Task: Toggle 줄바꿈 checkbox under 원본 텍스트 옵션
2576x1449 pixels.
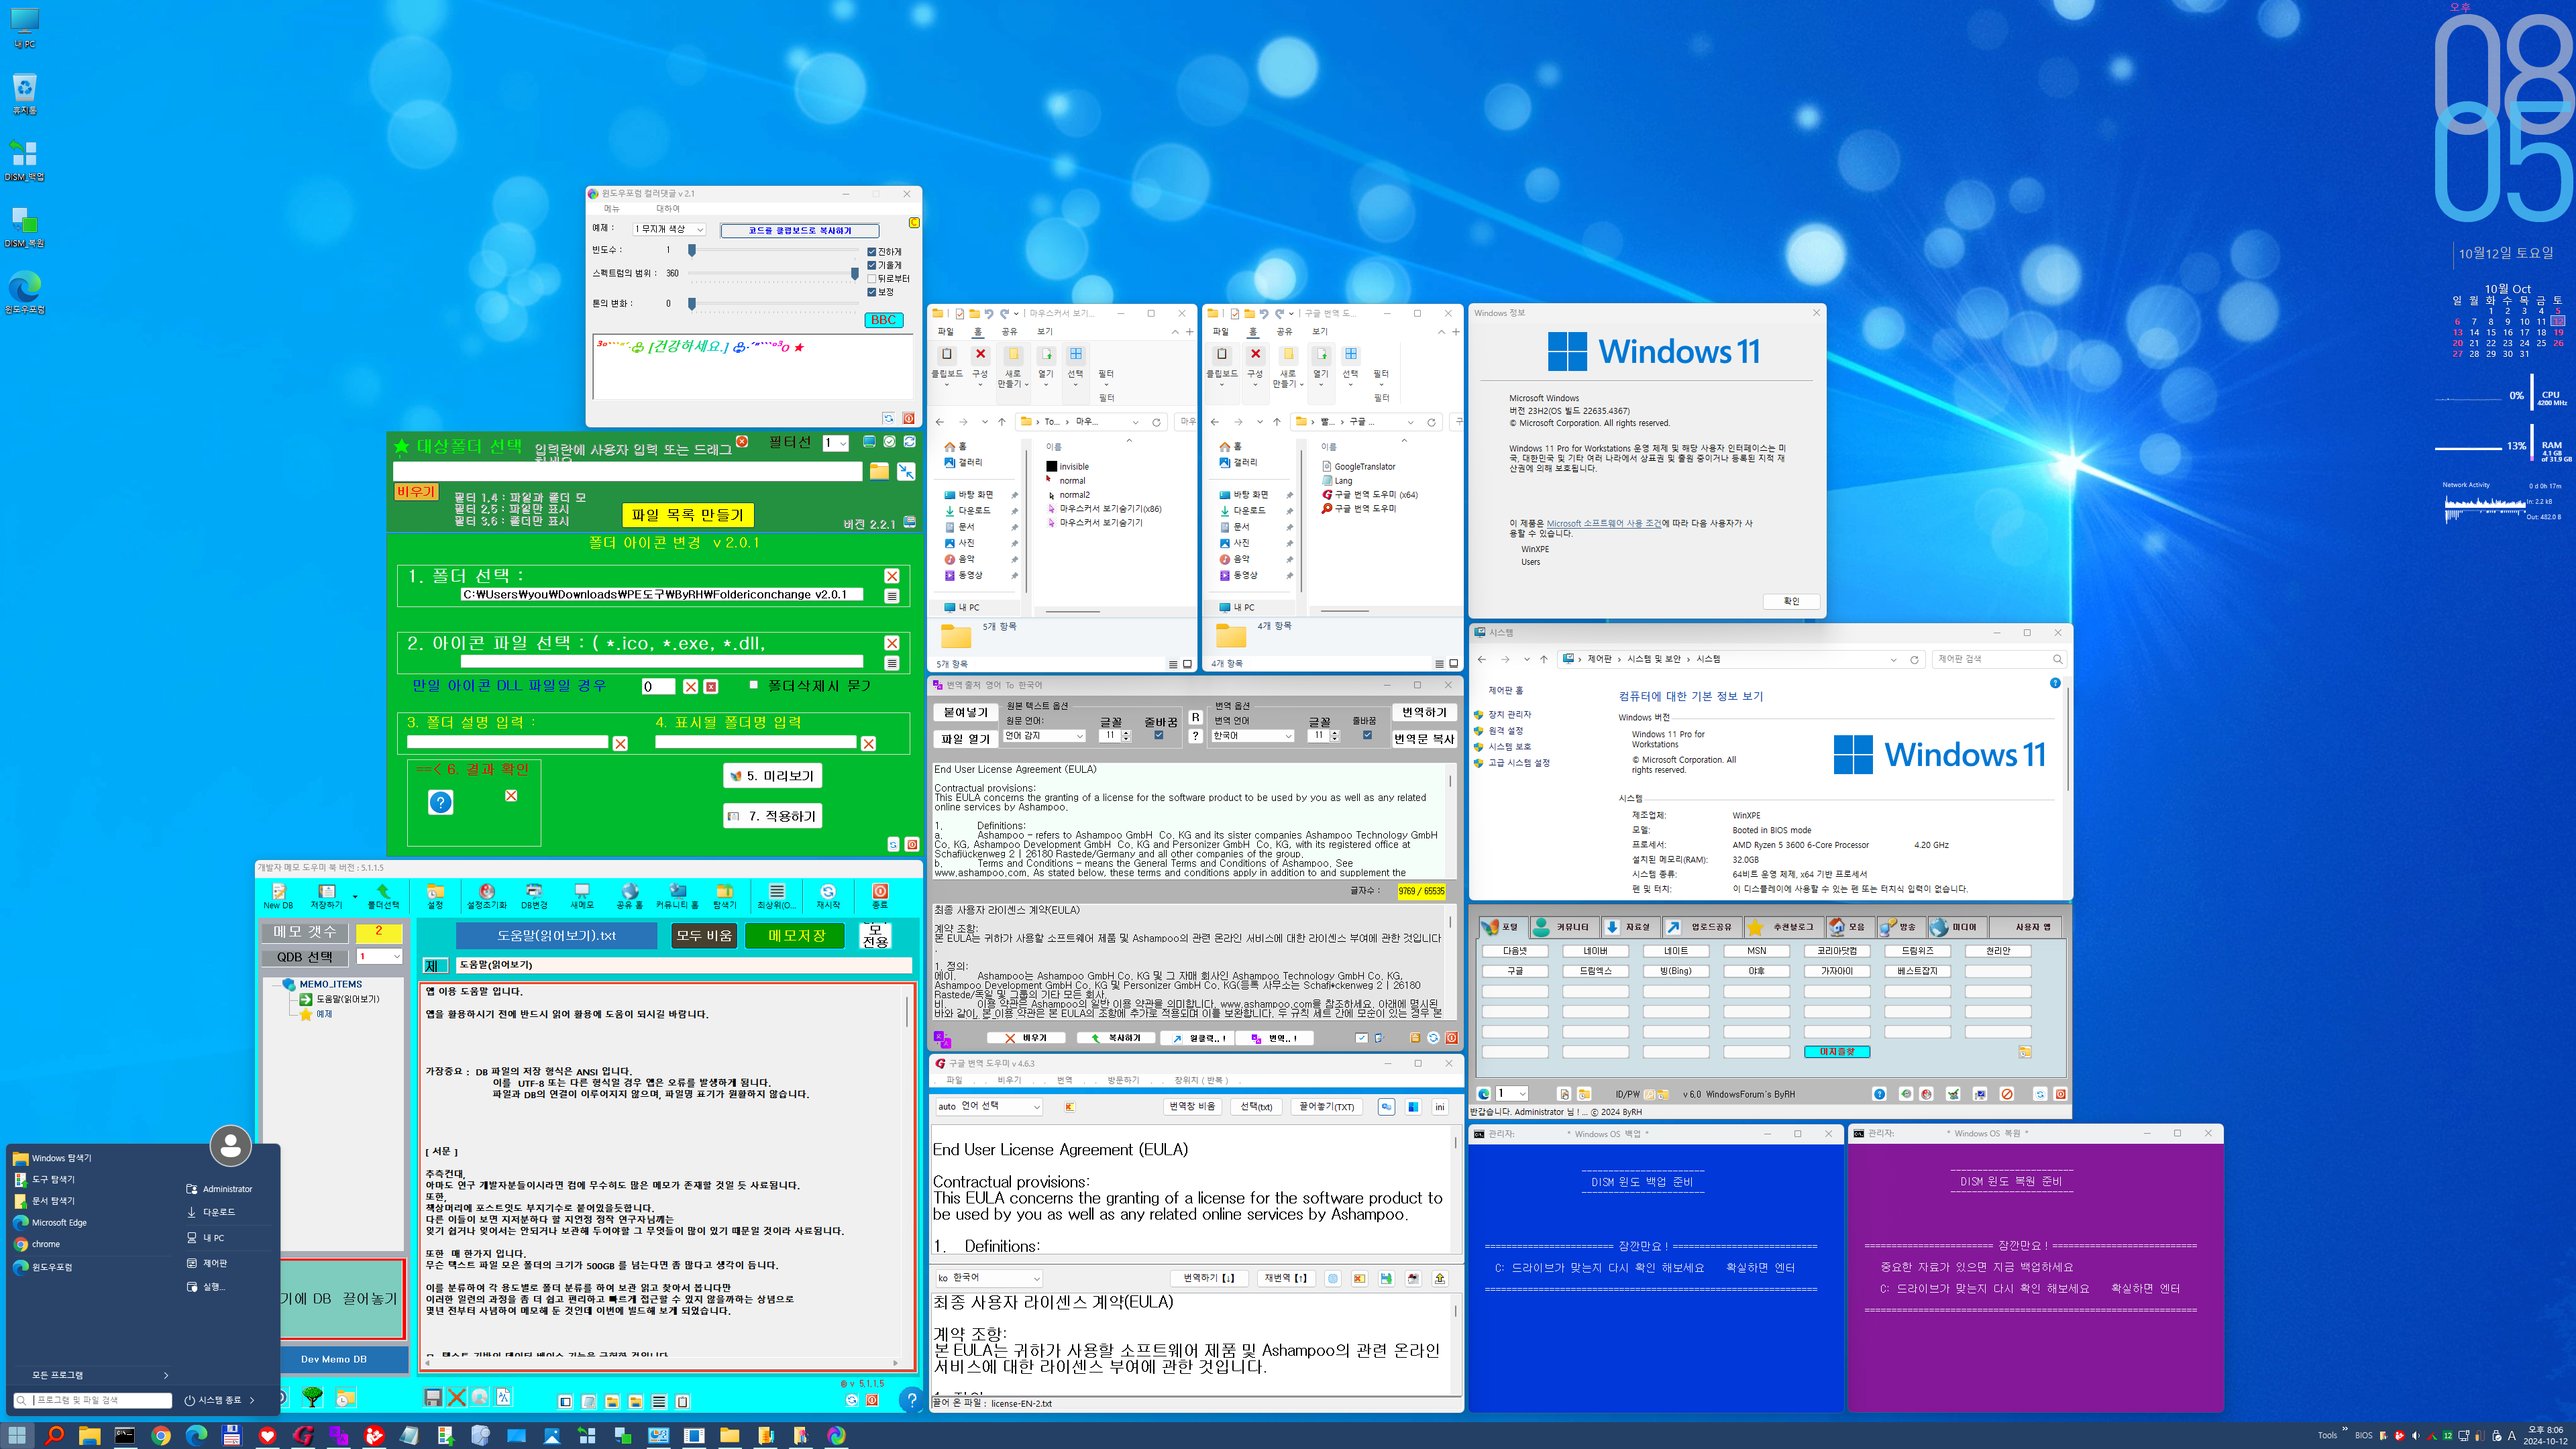Action: tap(1159, 735)
